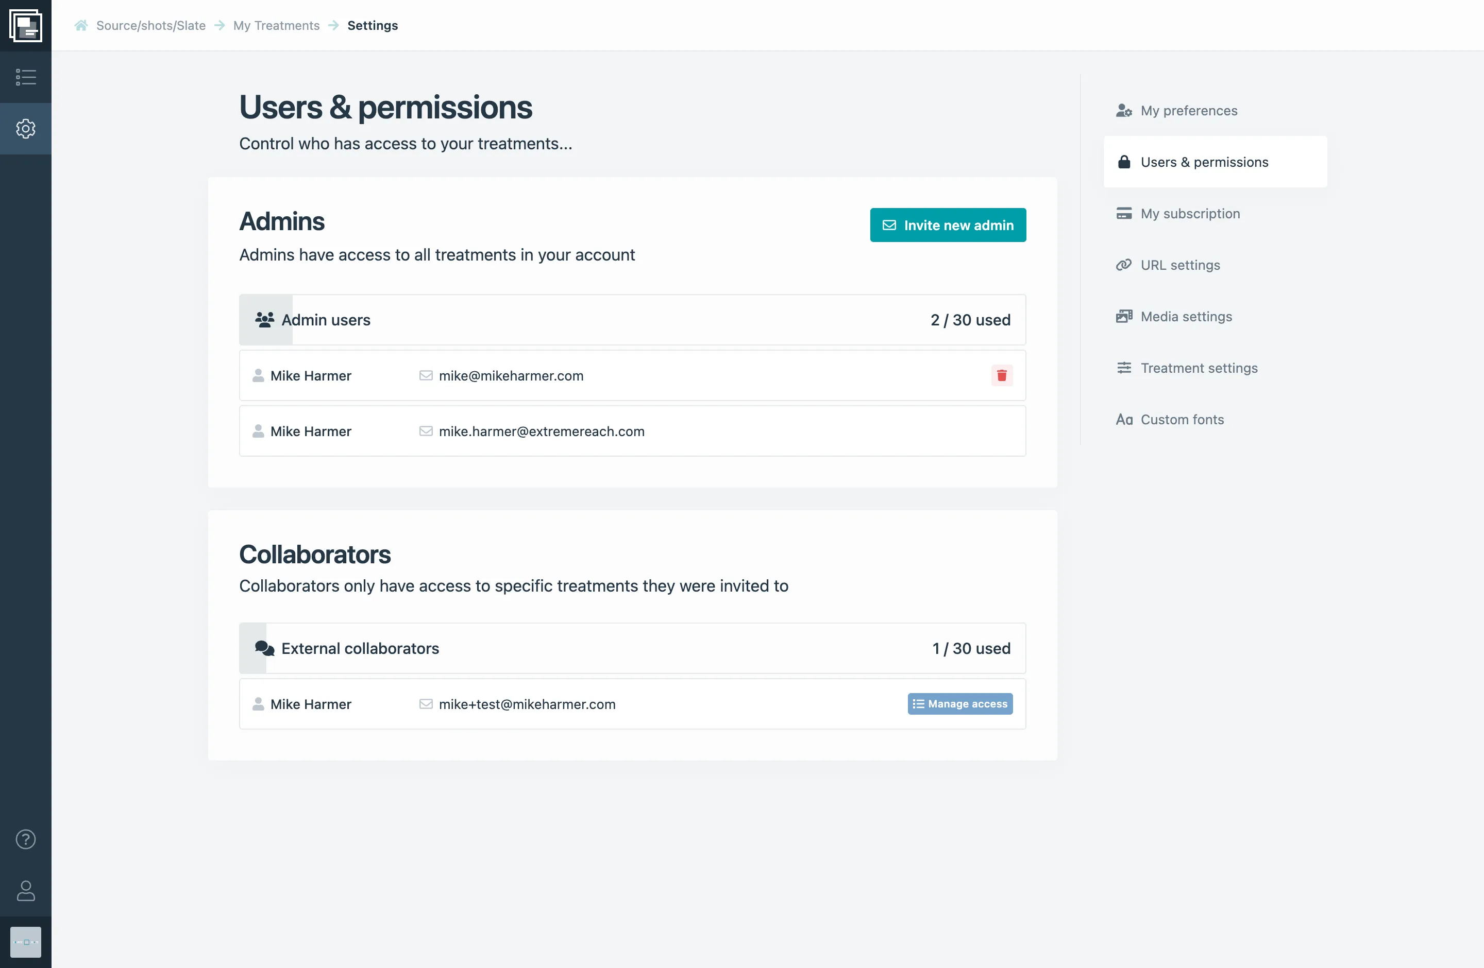Viewport: 1484px width, 968px height.
Task: Switch to Users & permissions section
Action: coord(1204,162)
